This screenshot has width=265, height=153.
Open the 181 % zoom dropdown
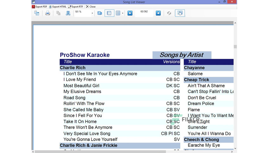point(92,13)
